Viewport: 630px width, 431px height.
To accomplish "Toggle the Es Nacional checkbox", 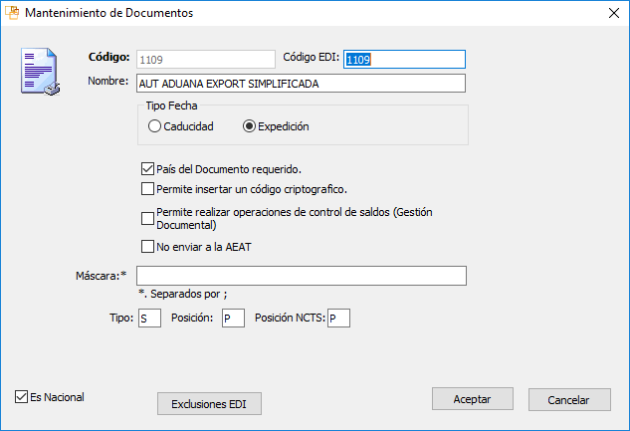I will [22, 397].
